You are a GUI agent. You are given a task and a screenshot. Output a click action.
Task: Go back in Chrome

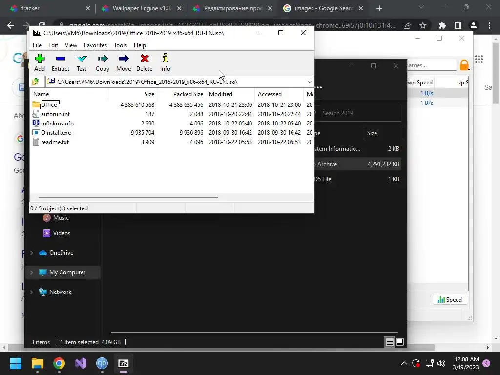click(x=11, y=25)
